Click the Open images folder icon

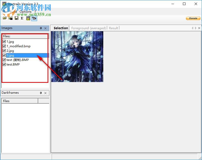coord(5,18)
